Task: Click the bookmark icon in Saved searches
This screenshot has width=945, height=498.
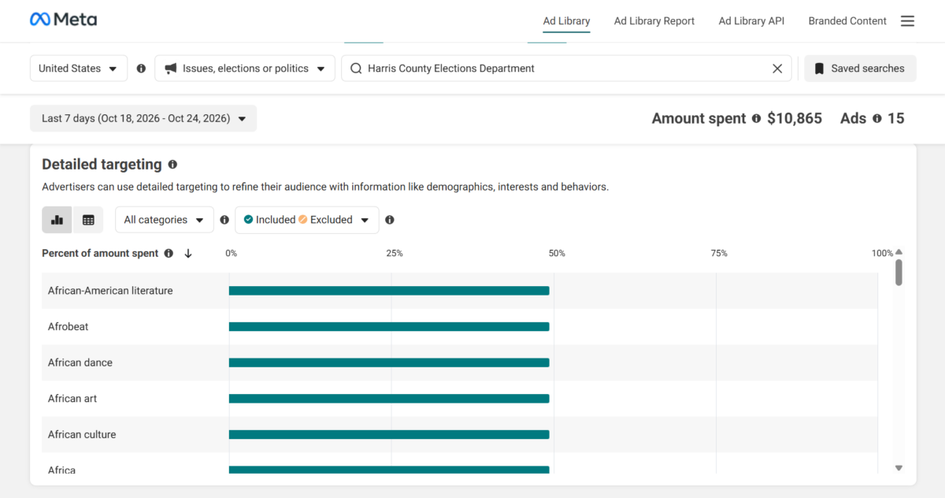Action: (819, 69)
